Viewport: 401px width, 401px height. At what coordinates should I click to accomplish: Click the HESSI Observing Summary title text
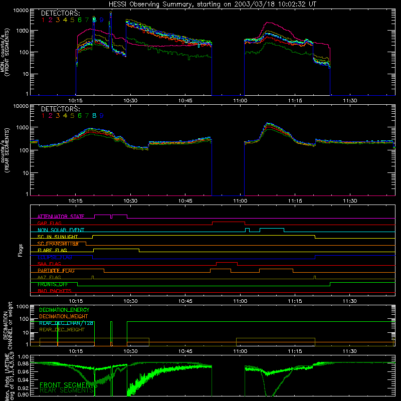[212, 5]
